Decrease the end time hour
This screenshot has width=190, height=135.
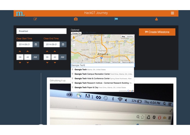click(x=47, y=63)
